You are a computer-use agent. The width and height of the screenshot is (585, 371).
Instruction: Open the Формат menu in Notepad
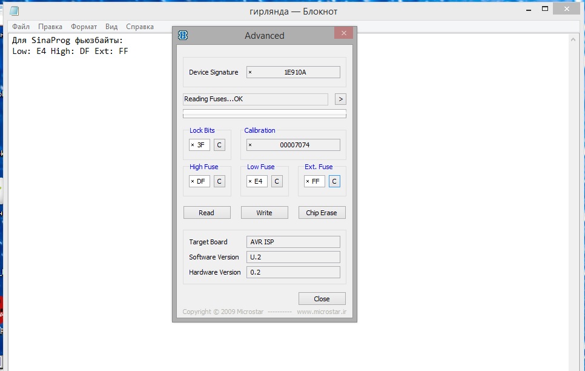(x=84, y=27)
